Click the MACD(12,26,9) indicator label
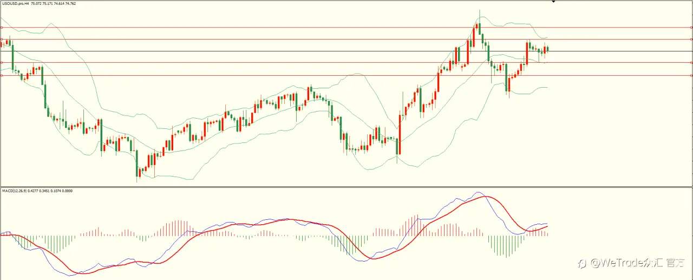 point(14,191)
